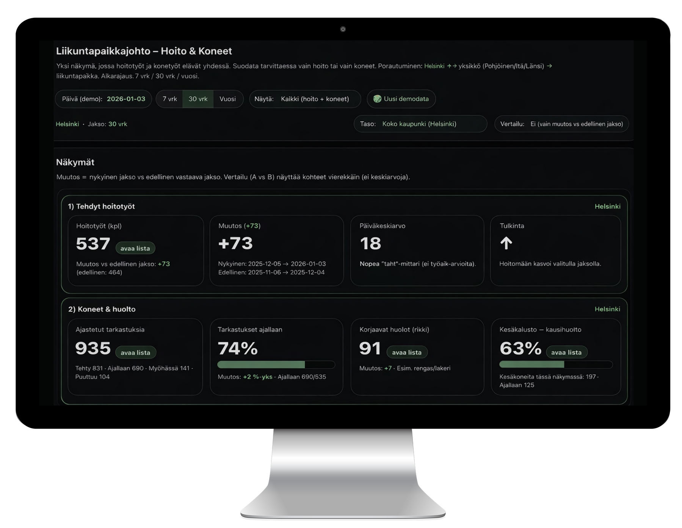
Task: Expand the Vertailu comparison dropdown
Action: [x=561, y=124]
